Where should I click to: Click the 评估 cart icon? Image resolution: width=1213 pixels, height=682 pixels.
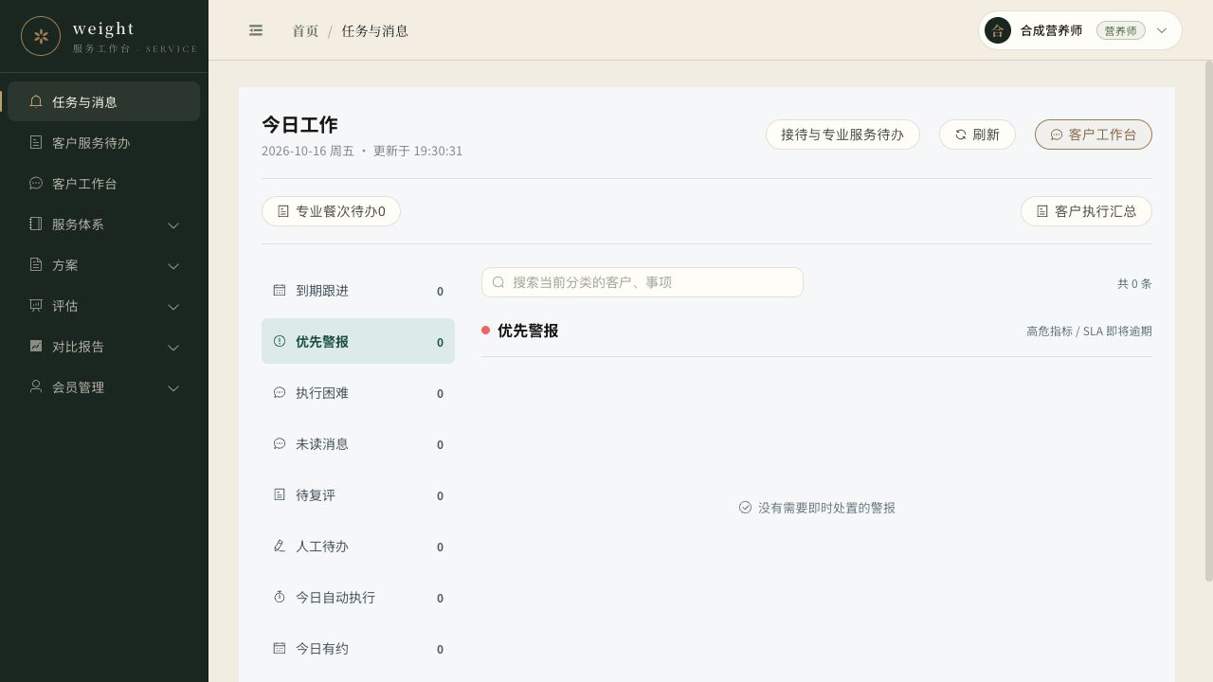click(x=36, y=305)
